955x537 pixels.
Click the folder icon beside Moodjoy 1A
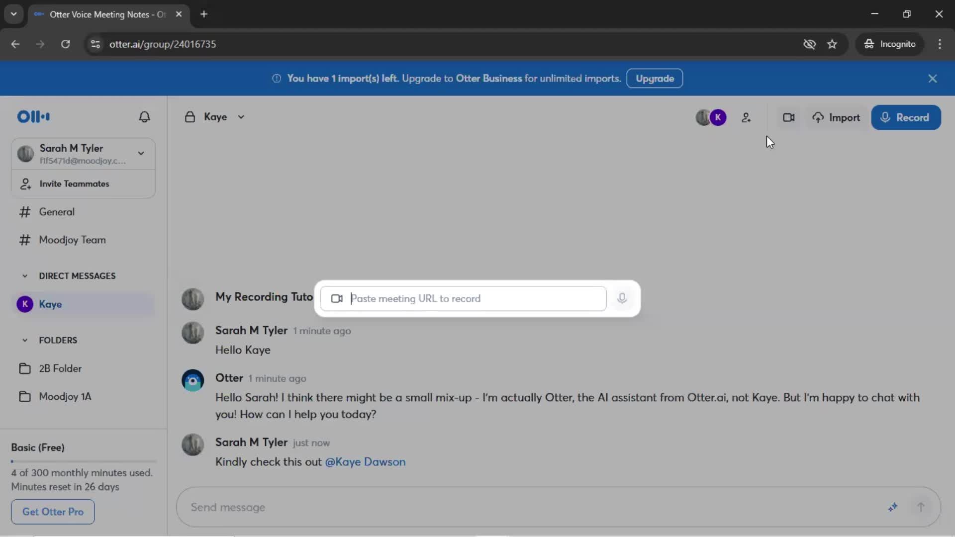pos(25,397)
